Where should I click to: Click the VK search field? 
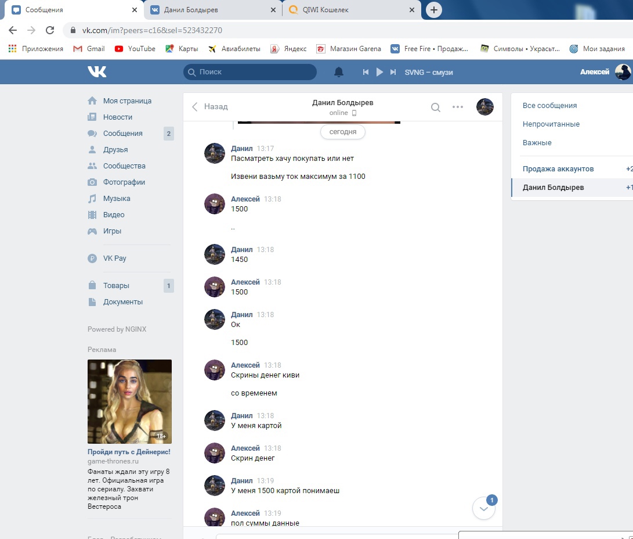pos(250,72)
